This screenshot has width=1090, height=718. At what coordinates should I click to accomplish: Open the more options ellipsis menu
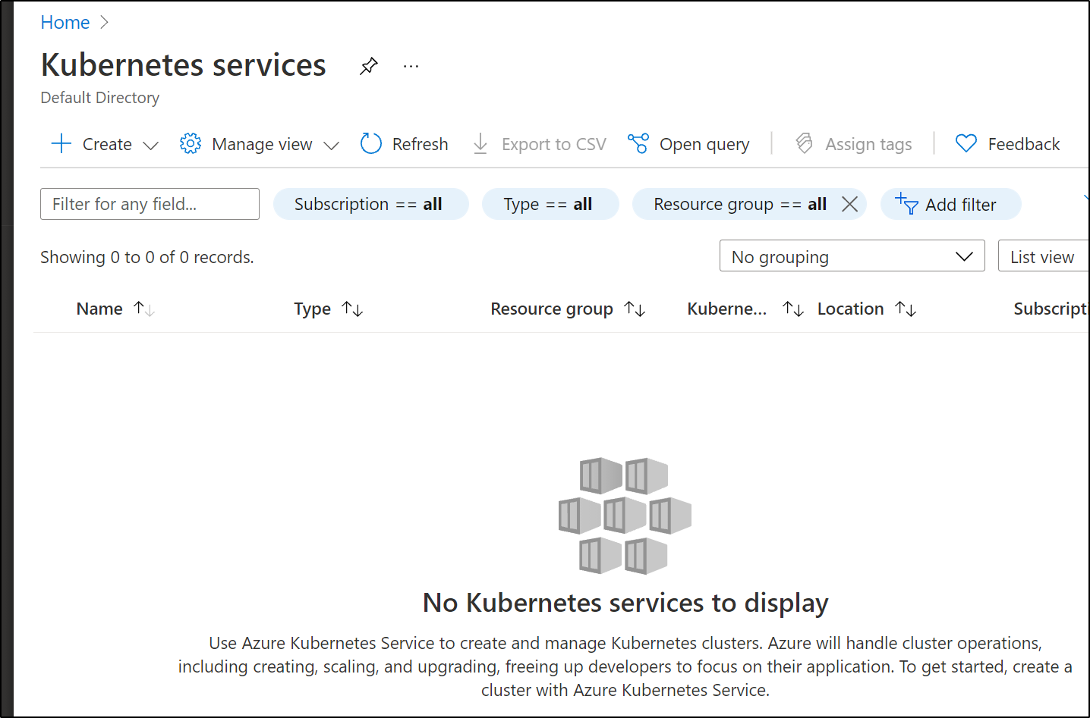(411, 66)
